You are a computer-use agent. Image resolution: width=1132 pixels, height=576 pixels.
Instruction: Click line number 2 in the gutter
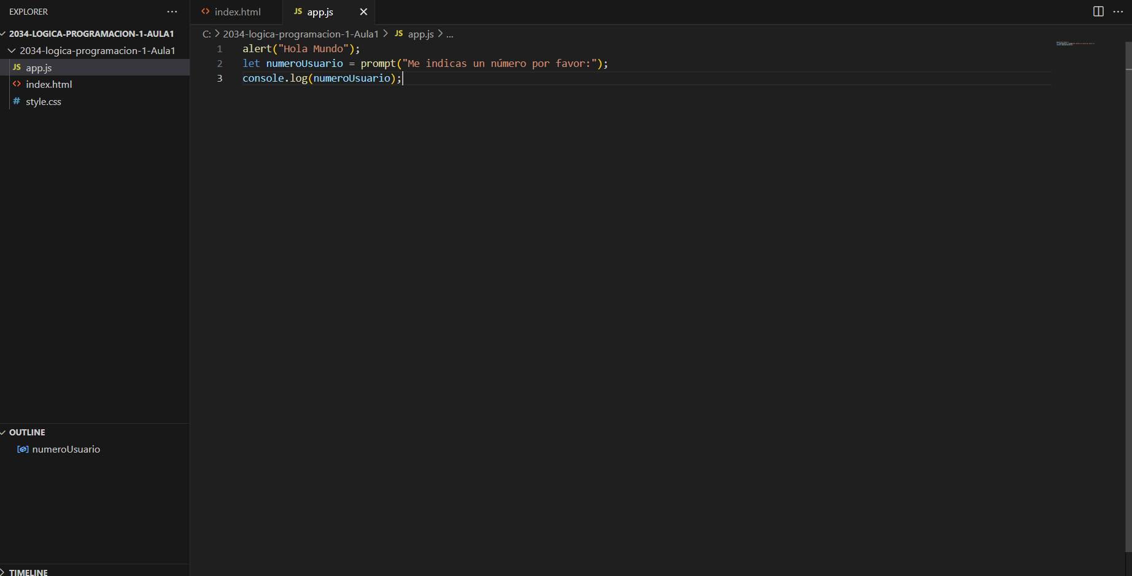click(220, 63)
